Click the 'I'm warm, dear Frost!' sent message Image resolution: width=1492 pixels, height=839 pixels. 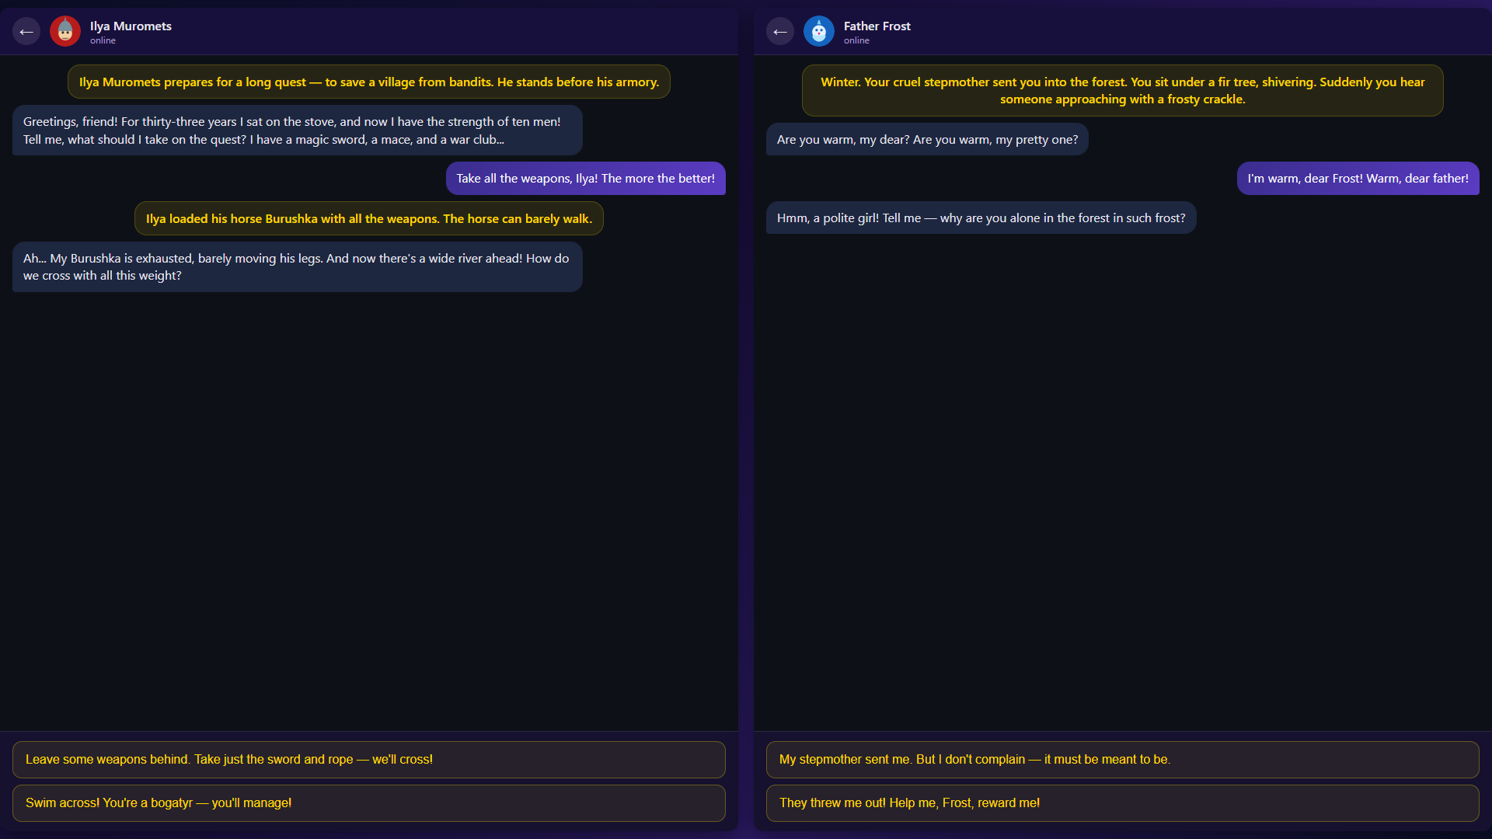pyautogui.click(x=1358, y=178)
